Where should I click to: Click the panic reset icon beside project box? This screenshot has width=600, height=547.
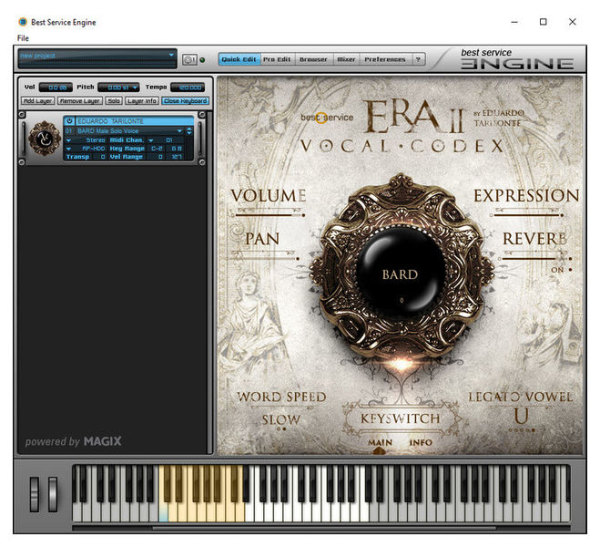(189, 60)
